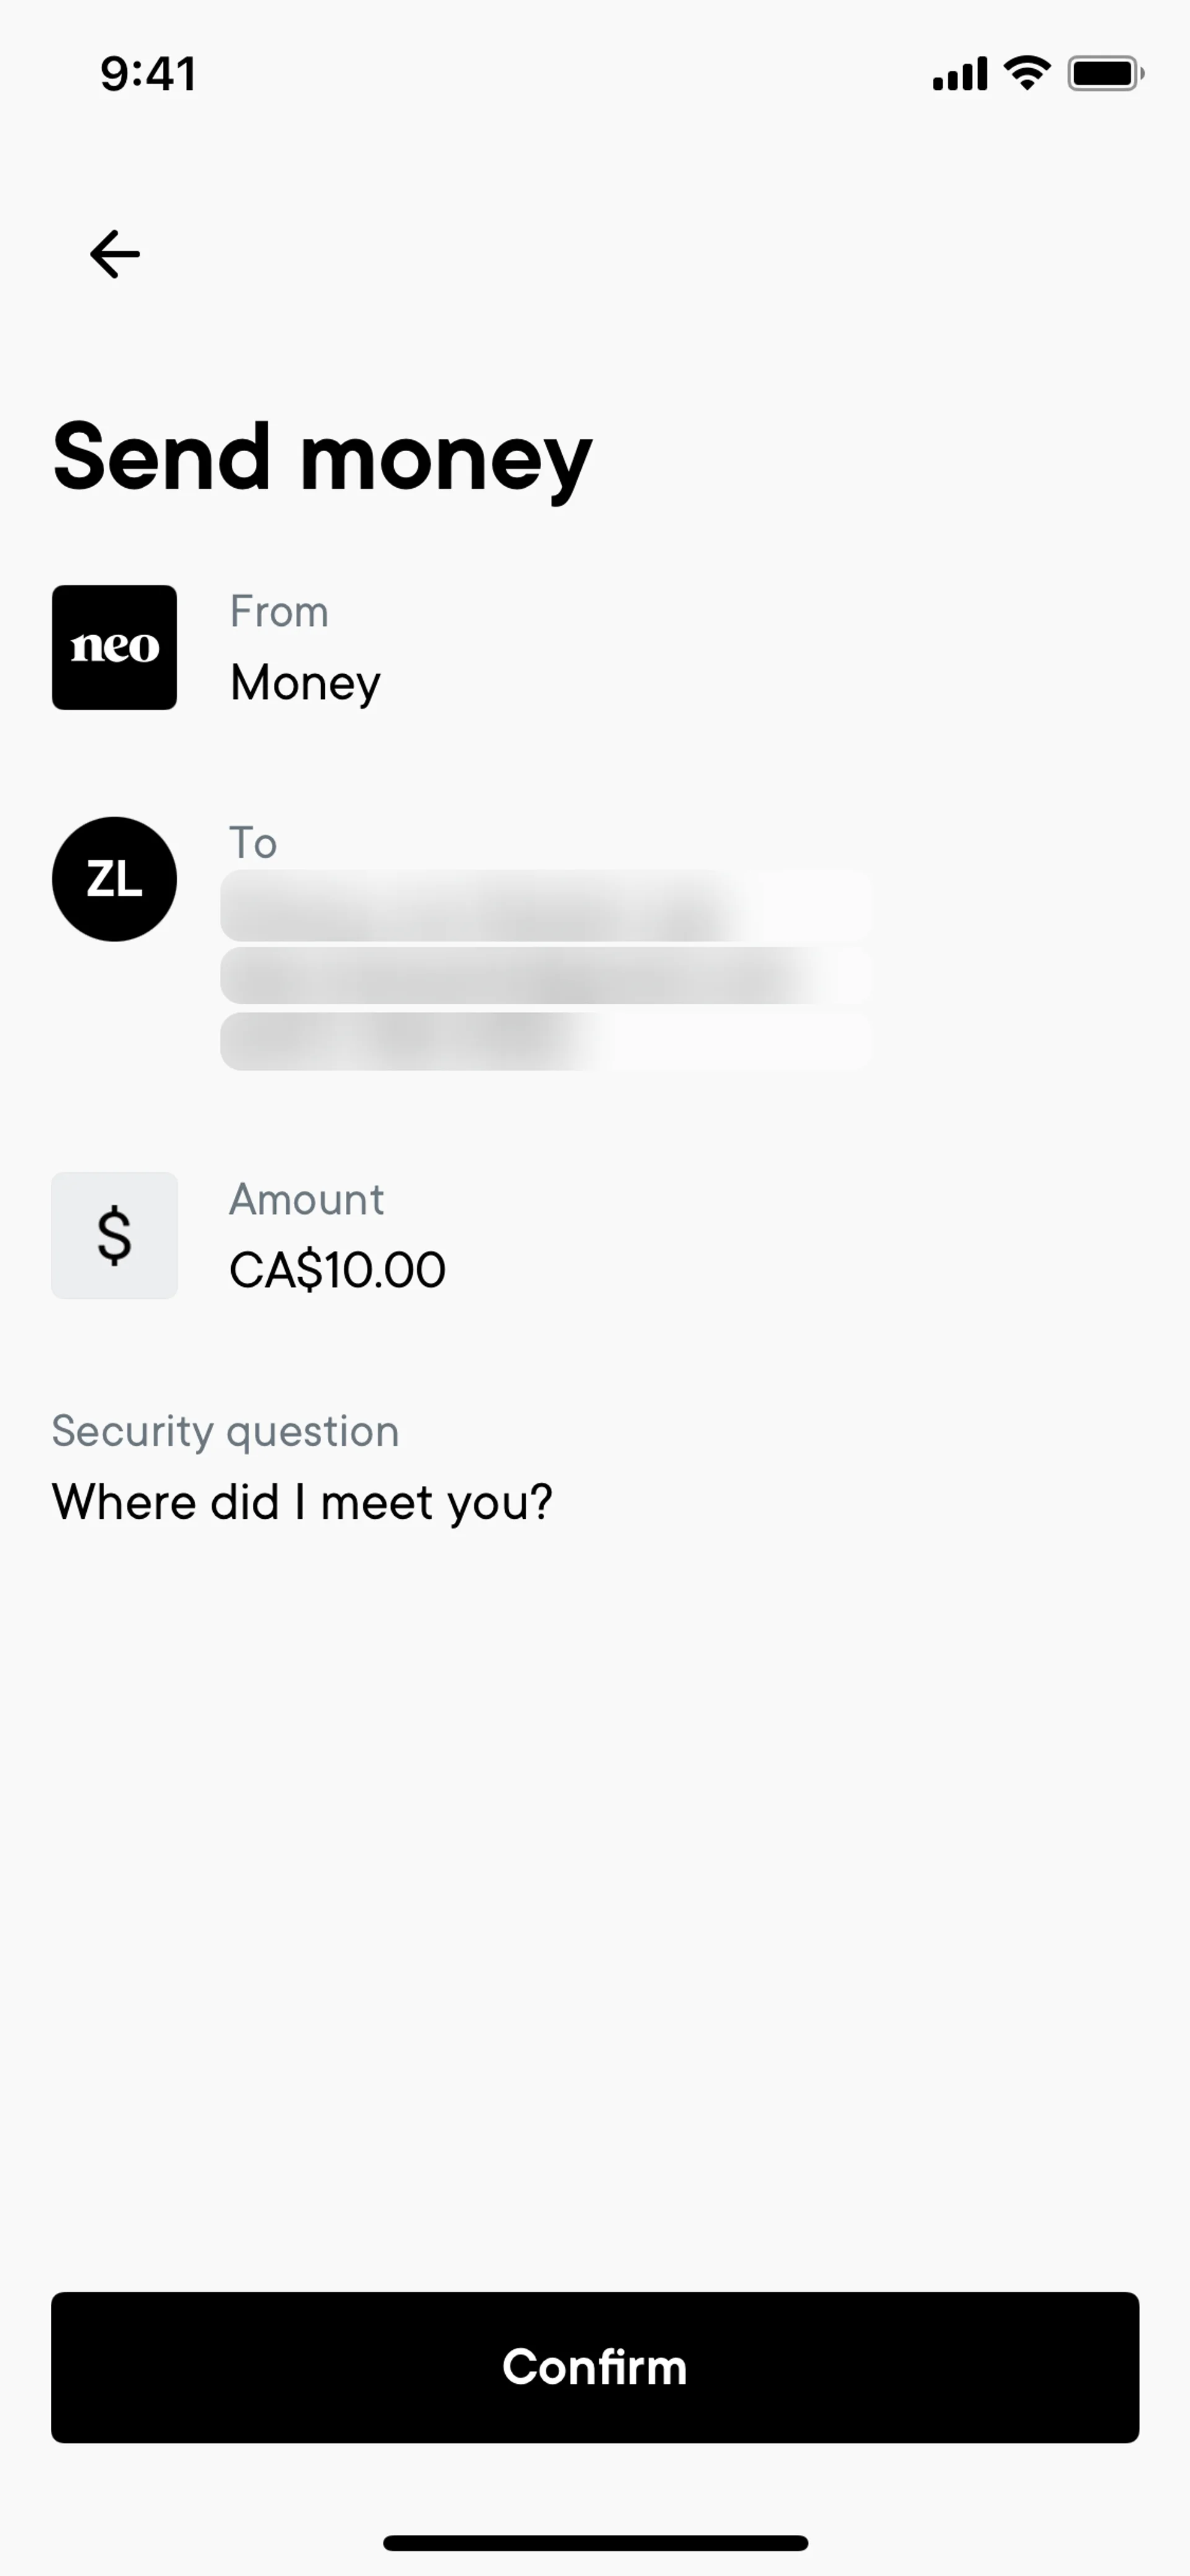Tap the Wi-Fi status icon

[x=1027, y=73]
